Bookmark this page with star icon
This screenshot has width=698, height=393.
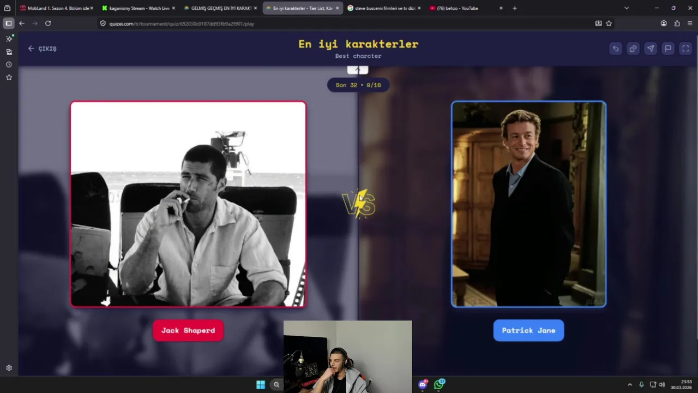tap(609, 23)
